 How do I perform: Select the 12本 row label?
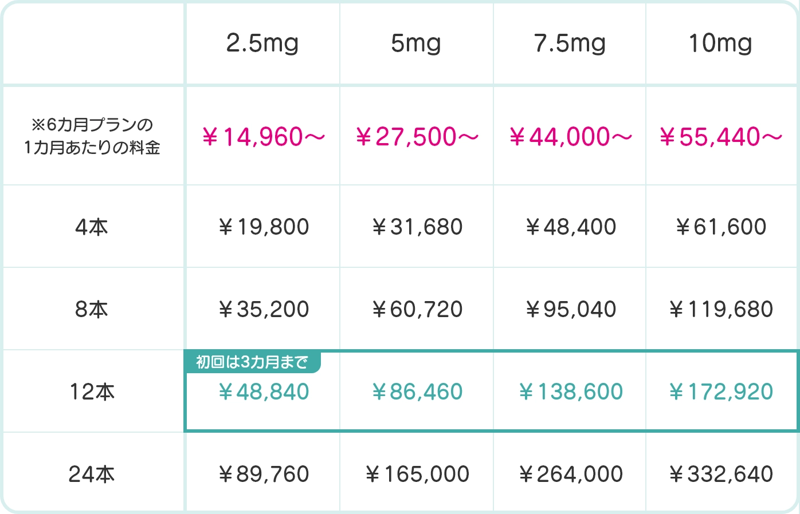pos(92,392)
